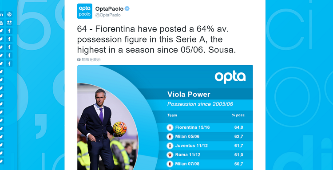Open the @OptaPaolo handle link
The image size is (333, 170).
coord(108,15)
